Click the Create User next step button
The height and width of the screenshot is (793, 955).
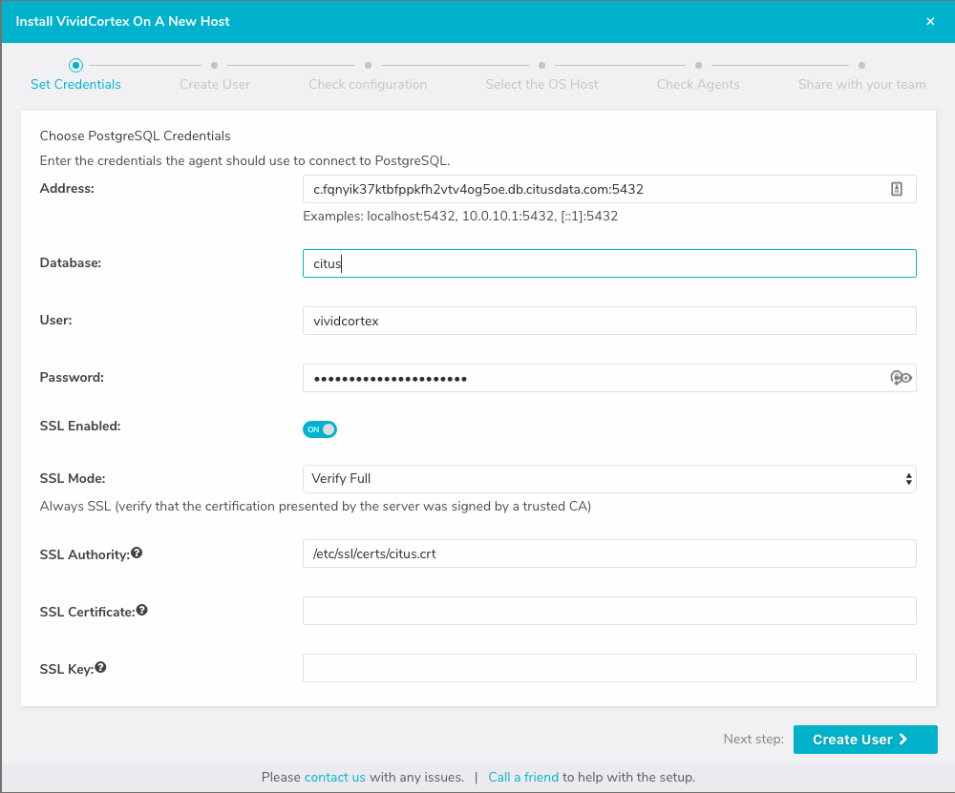[865, 740]
